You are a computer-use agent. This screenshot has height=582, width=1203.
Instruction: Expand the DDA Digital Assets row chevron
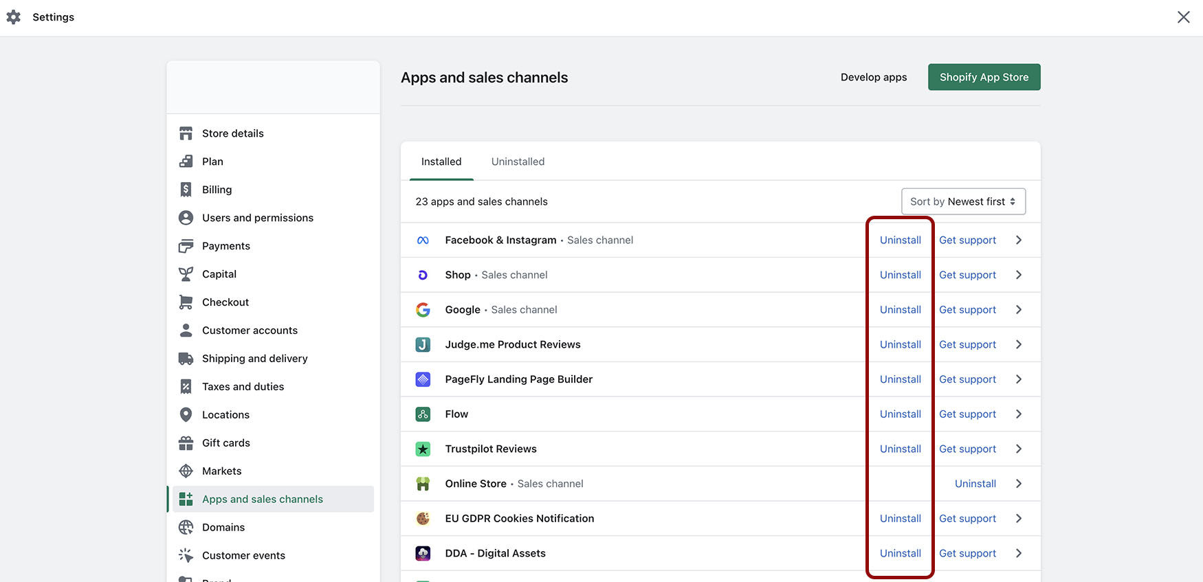point(1019,553)
